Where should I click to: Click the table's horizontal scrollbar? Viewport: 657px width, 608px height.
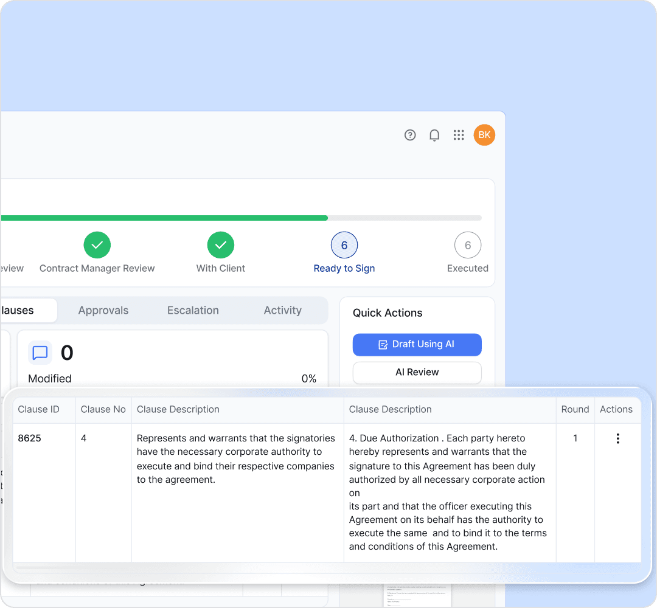point(327,568)
